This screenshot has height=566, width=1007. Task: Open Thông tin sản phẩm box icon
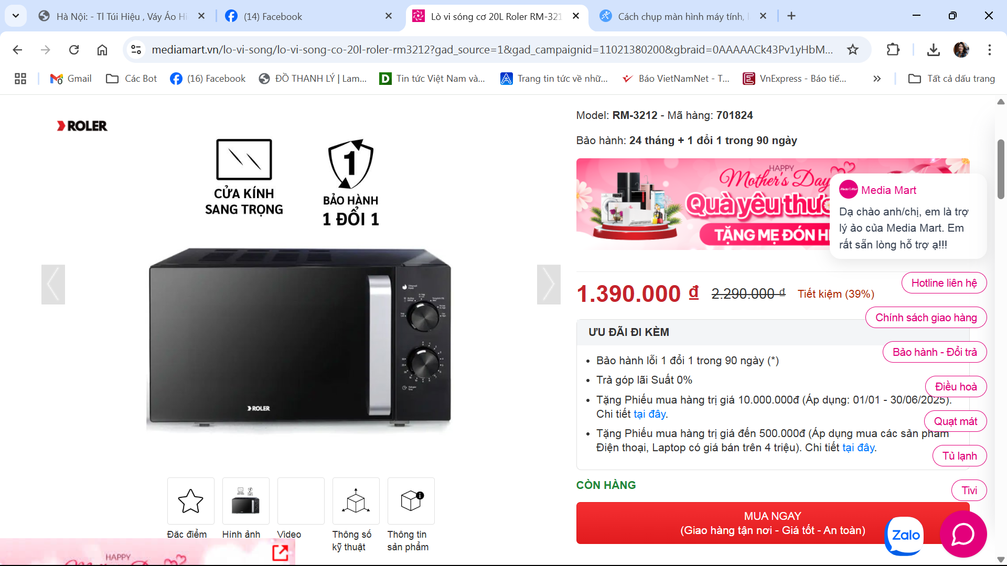[x=411, y=501]
